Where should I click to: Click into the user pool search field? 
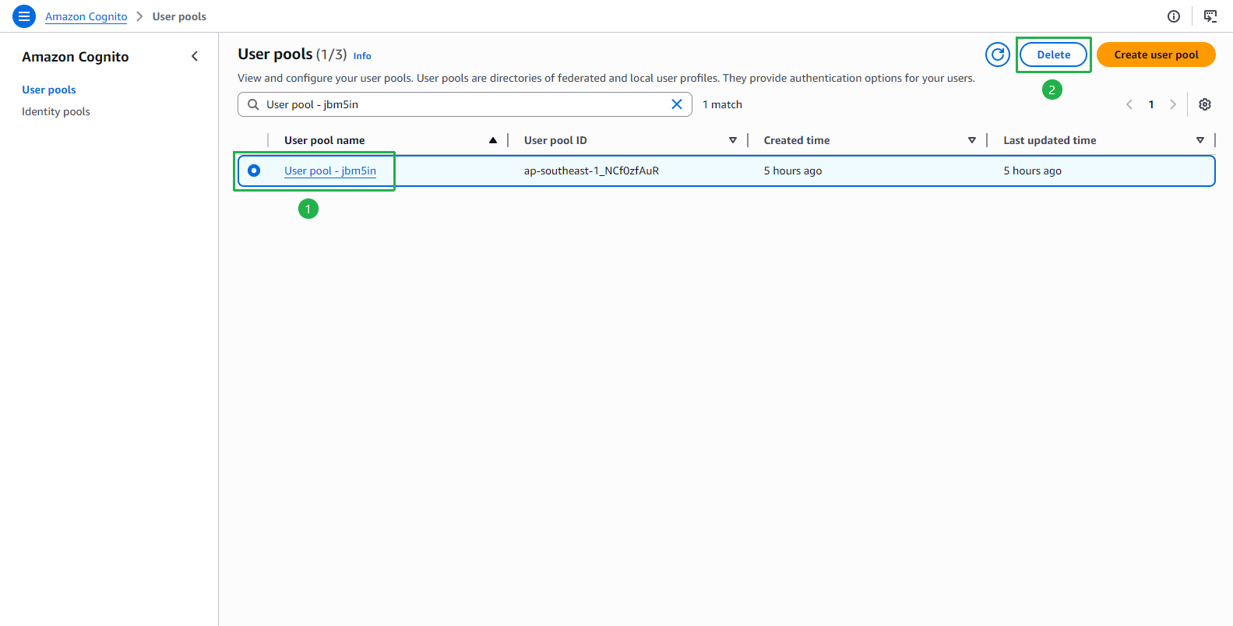(465, 104)
